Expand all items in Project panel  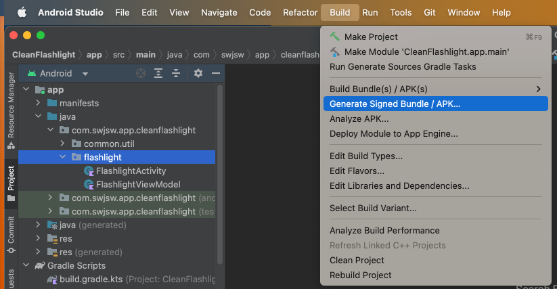coord(158,74)
